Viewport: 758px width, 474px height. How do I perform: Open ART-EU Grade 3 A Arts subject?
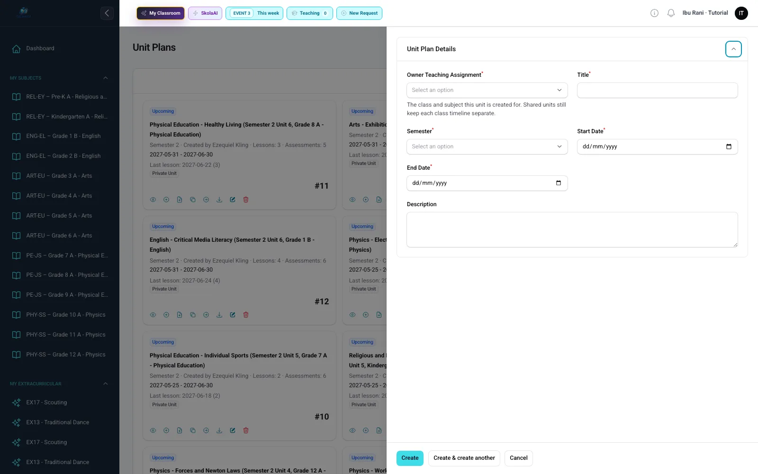click(60, 176)
